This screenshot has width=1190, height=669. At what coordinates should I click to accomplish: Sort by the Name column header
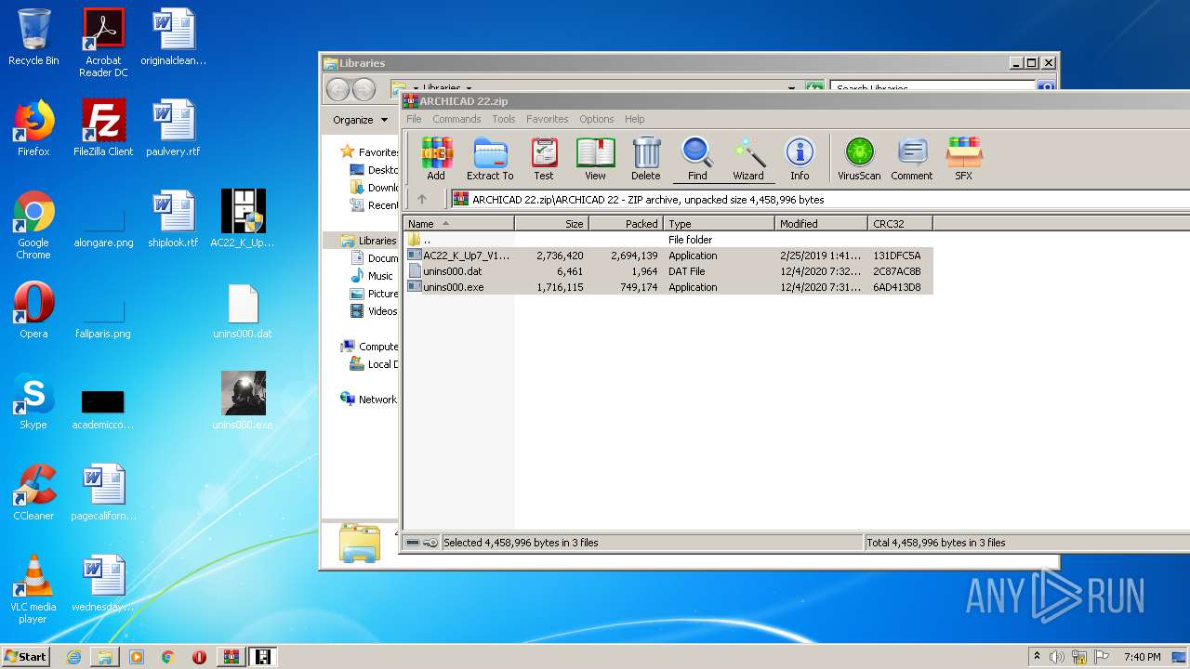(x=459, y=224)
